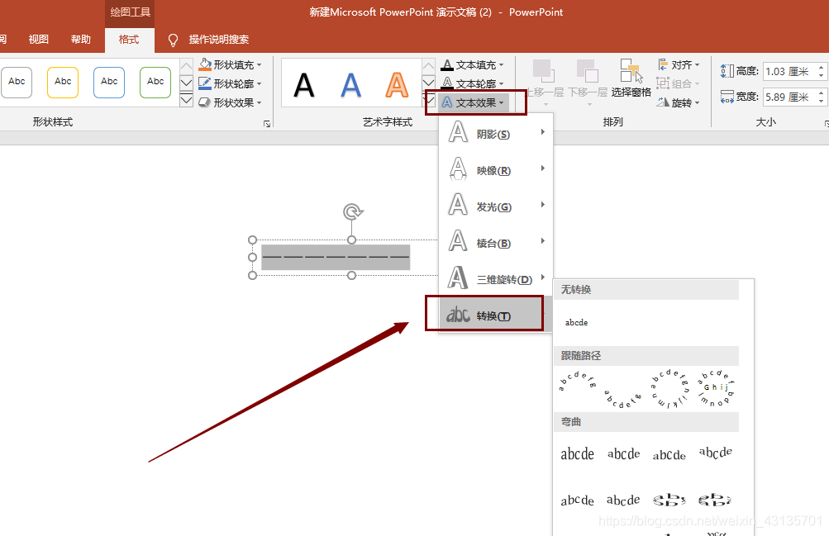Click the shape fill paint bucket icon
The height and width of the screenshot is (536, 829).
pos(205,64)
